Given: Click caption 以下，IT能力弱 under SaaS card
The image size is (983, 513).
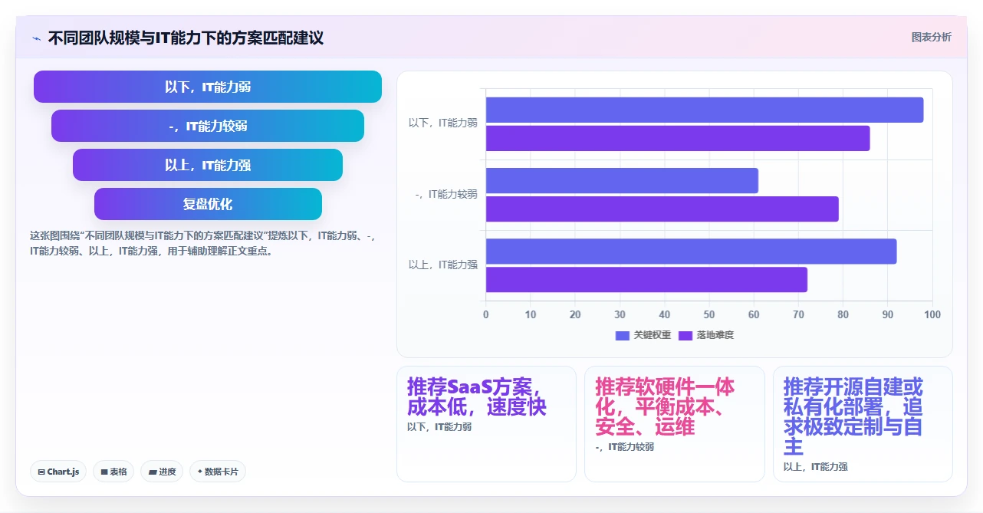Looking at the screenshot, I should click(439, 426).
